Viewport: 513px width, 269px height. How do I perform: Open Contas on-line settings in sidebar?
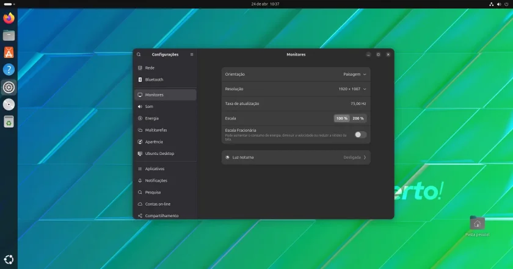click(166, 204)
